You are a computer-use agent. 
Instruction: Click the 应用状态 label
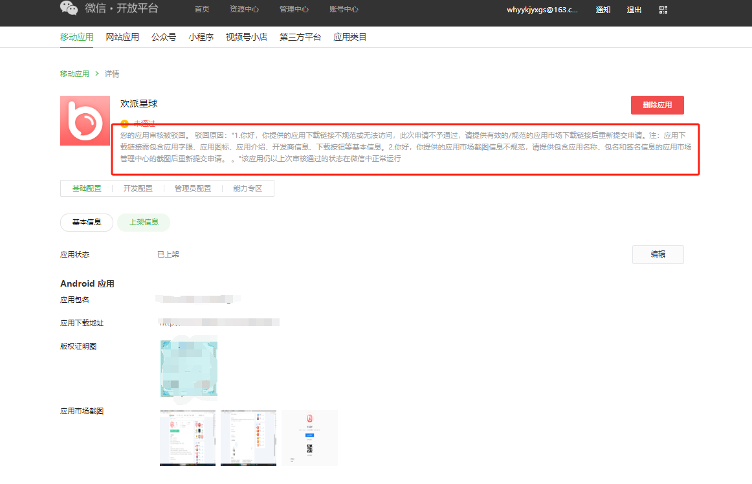point(74,254)
